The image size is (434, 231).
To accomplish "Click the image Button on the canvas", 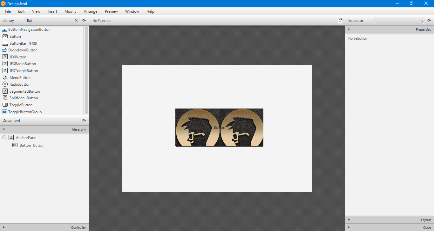I will (x=219, y=128).
